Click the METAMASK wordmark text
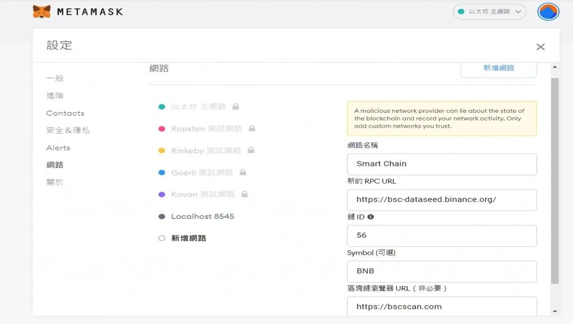Image resolution: width=573 pixels, height=324 pixels. [90, 12]
